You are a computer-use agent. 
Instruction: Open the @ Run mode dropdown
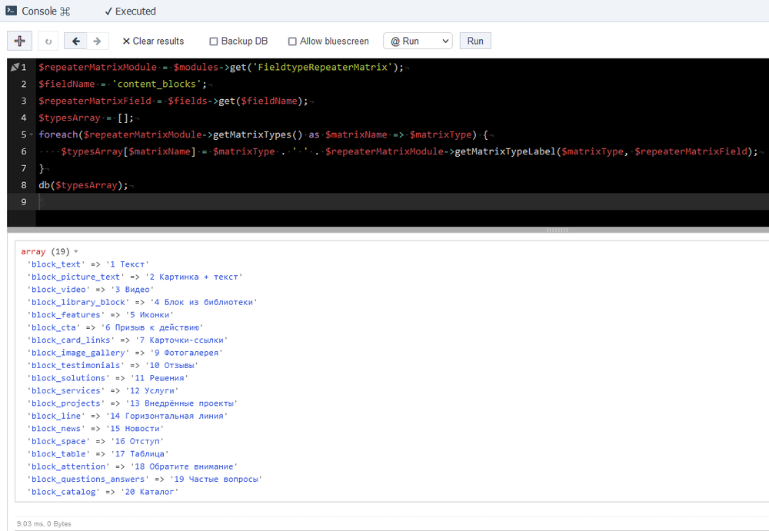click(418, 41)
